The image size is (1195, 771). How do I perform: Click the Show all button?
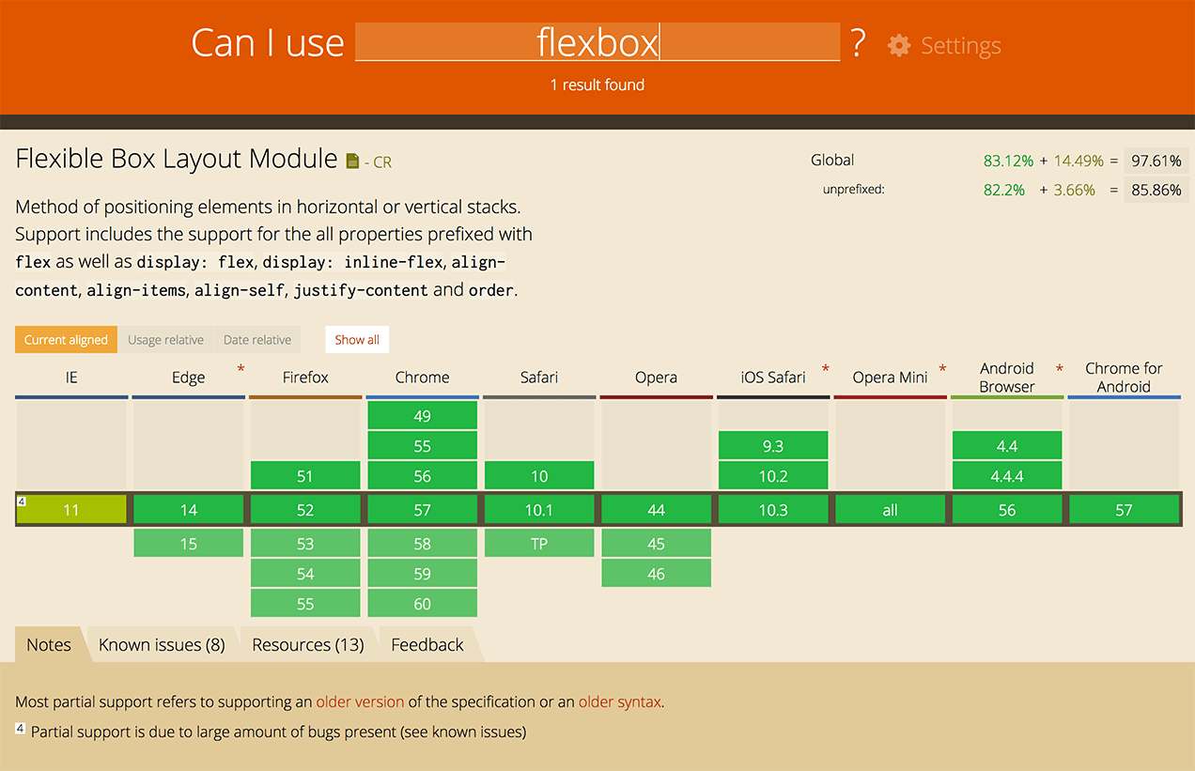point(357,340)
